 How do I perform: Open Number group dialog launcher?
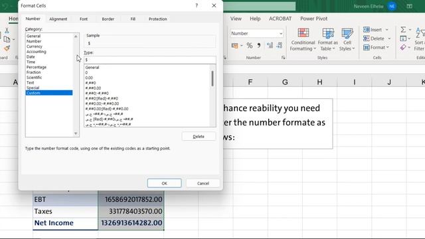[284, 58]
